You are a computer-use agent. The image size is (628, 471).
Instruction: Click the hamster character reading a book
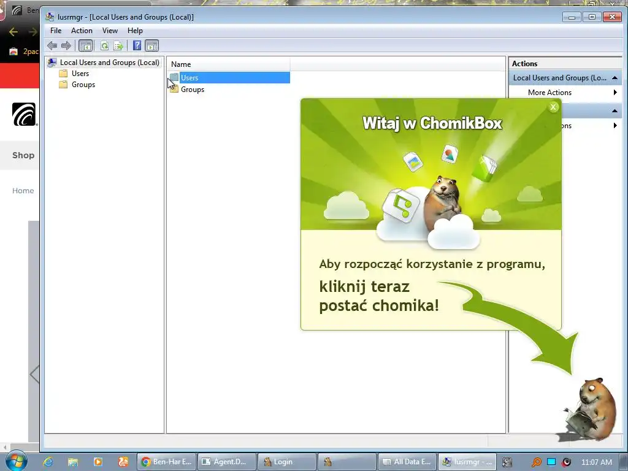(x=591, y=409)
